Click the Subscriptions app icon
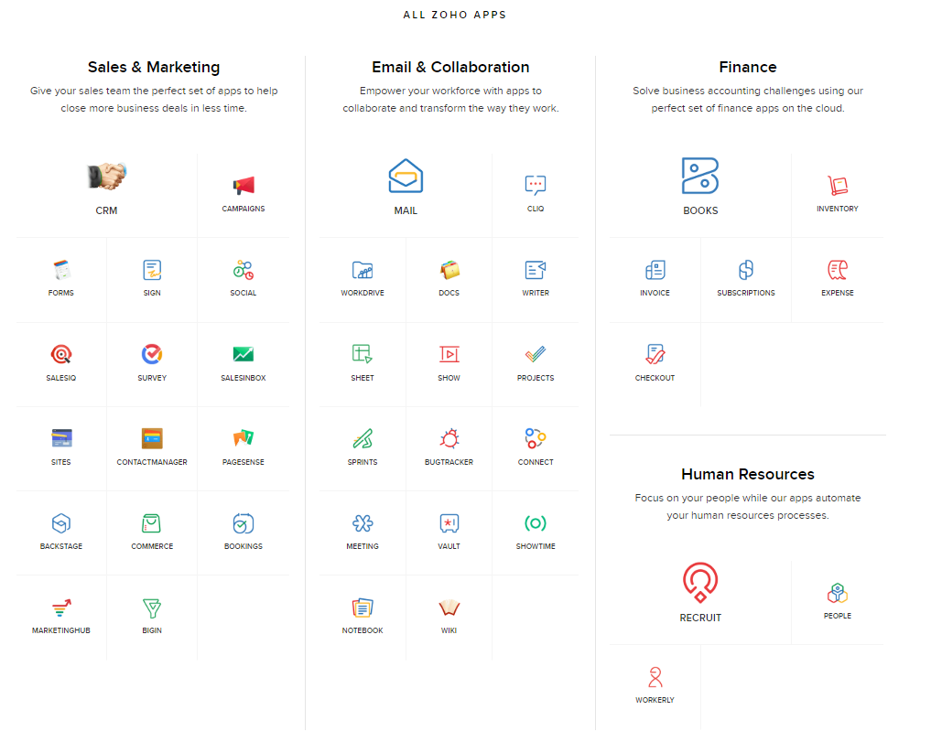Image resolution: width=942 pixels, height=753 pixels. coord(746,270)
